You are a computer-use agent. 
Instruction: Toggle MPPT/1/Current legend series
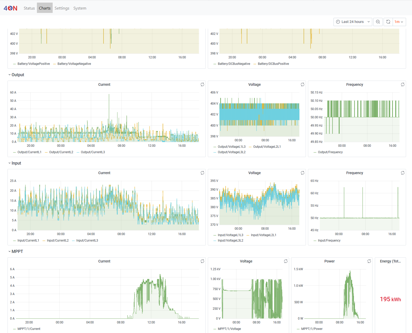(x=29, y=329)
